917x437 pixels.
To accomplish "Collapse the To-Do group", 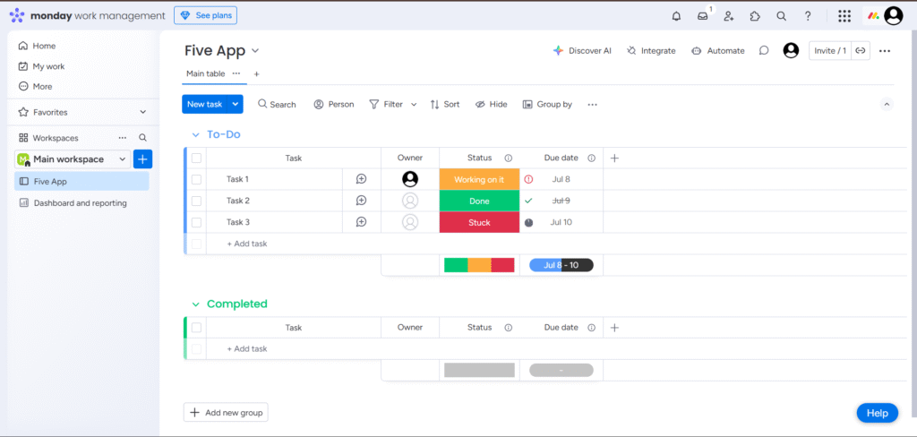I will (x=196, y=134).
